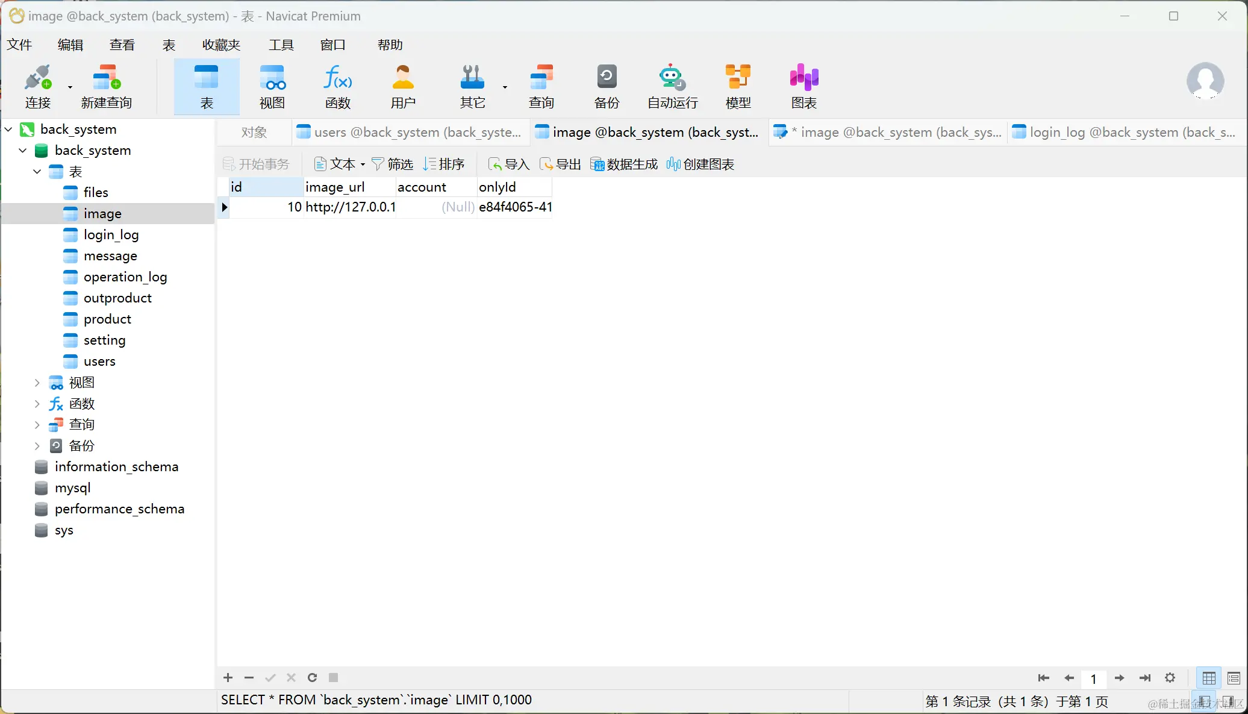Open the 函数 panel from the toolbar

[337, 86]
